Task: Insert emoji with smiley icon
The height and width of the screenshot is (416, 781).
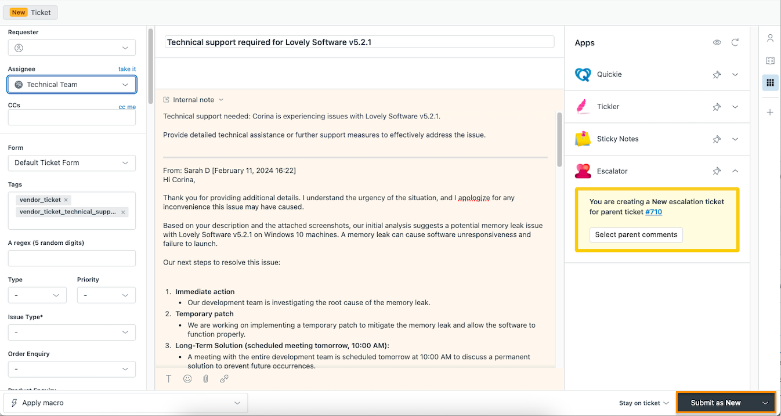Action: click(187, 379)
